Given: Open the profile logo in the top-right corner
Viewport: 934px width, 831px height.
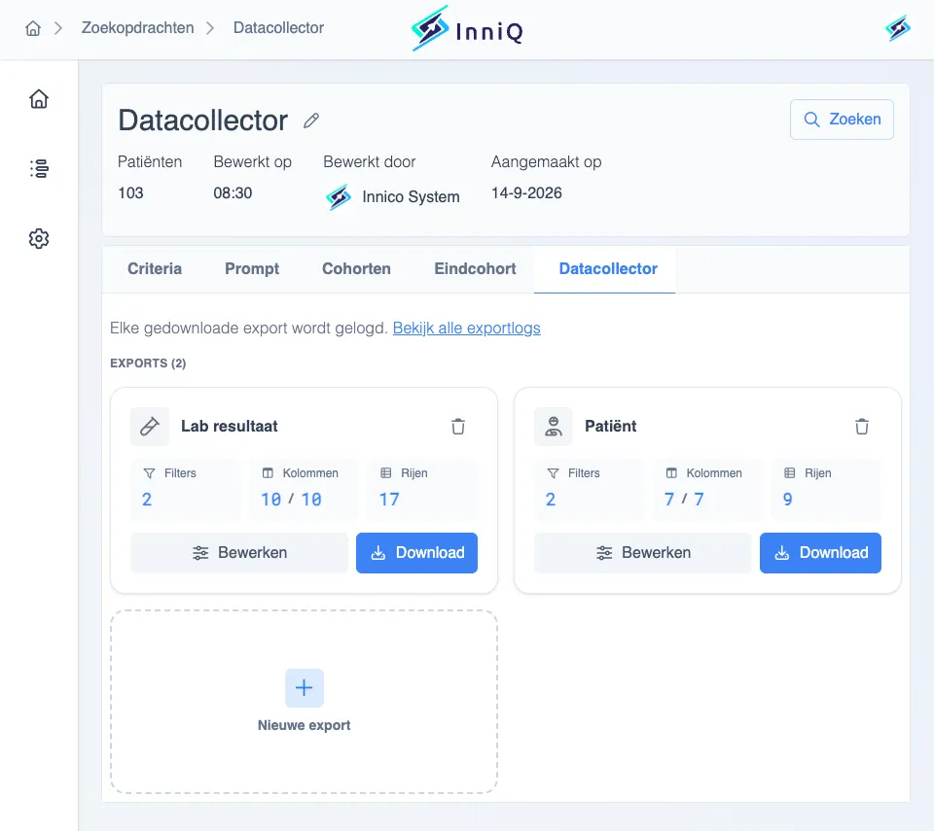Looking at the screenshot, I should [897, 28].
